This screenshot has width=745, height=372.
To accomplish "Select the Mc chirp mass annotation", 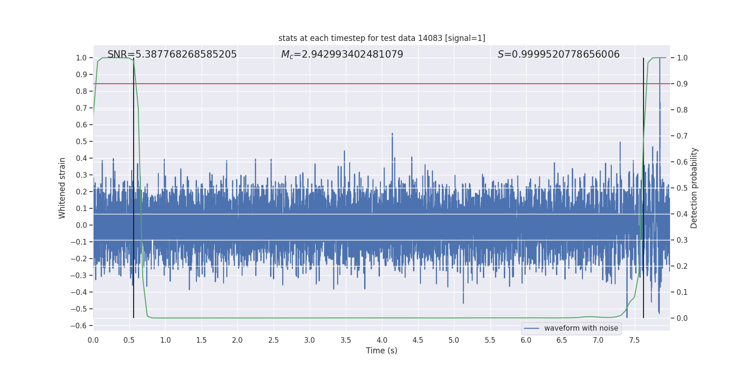I will pos(342,54).
